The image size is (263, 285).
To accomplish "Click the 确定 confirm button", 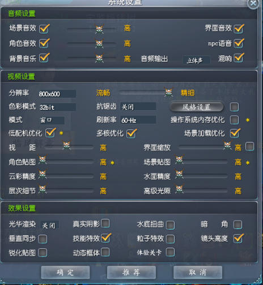I will [65, 273].
